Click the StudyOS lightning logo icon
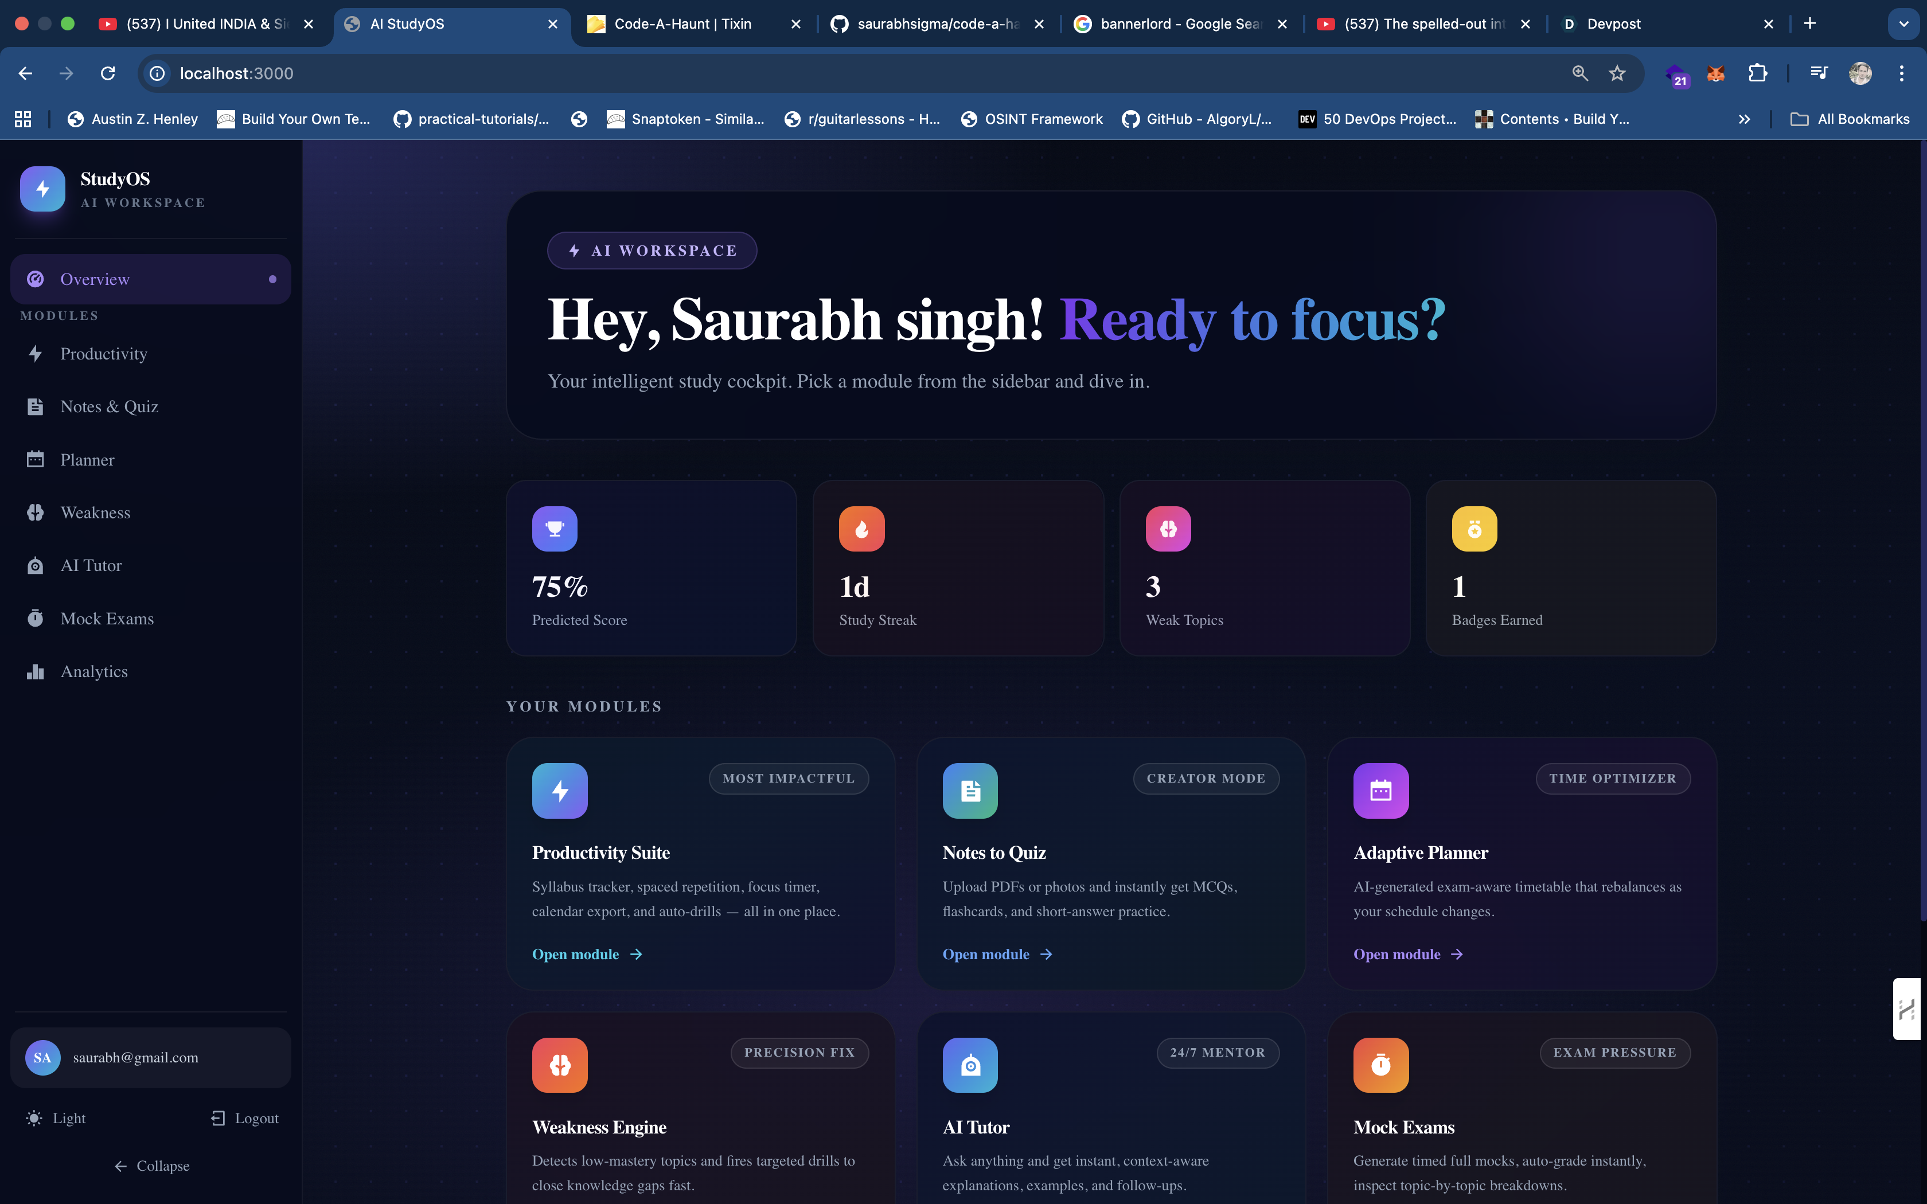The height and width of the screenshot is (1204, 1927). click(42, 189)
